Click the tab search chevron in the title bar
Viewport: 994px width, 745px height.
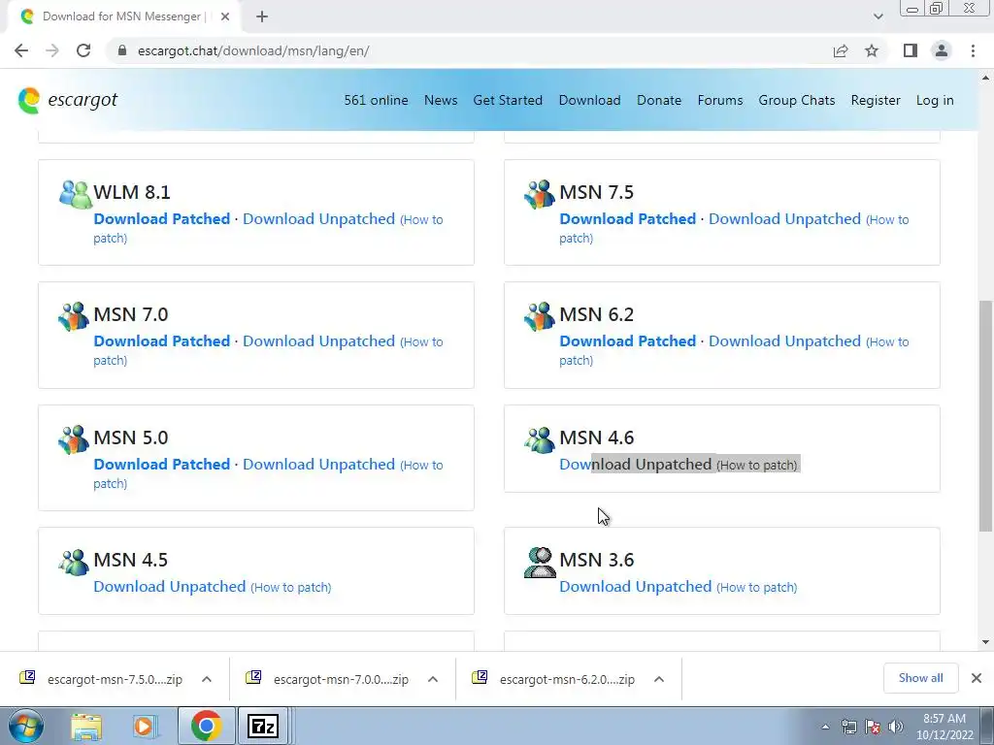[x=878, y=16]
